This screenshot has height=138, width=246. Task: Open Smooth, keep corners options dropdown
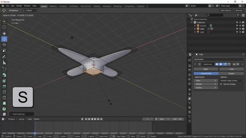(x=232, y=80)
